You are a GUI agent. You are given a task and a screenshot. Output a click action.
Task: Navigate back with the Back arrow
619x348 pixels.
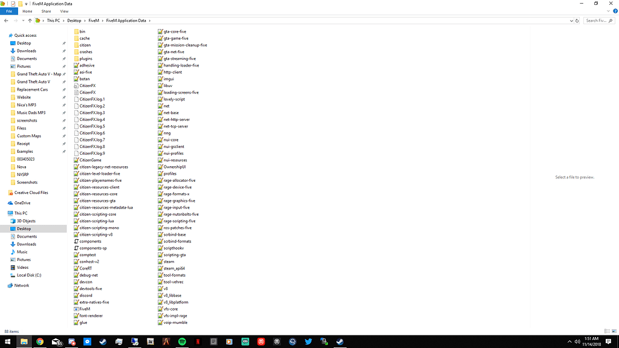coord(6,21)
